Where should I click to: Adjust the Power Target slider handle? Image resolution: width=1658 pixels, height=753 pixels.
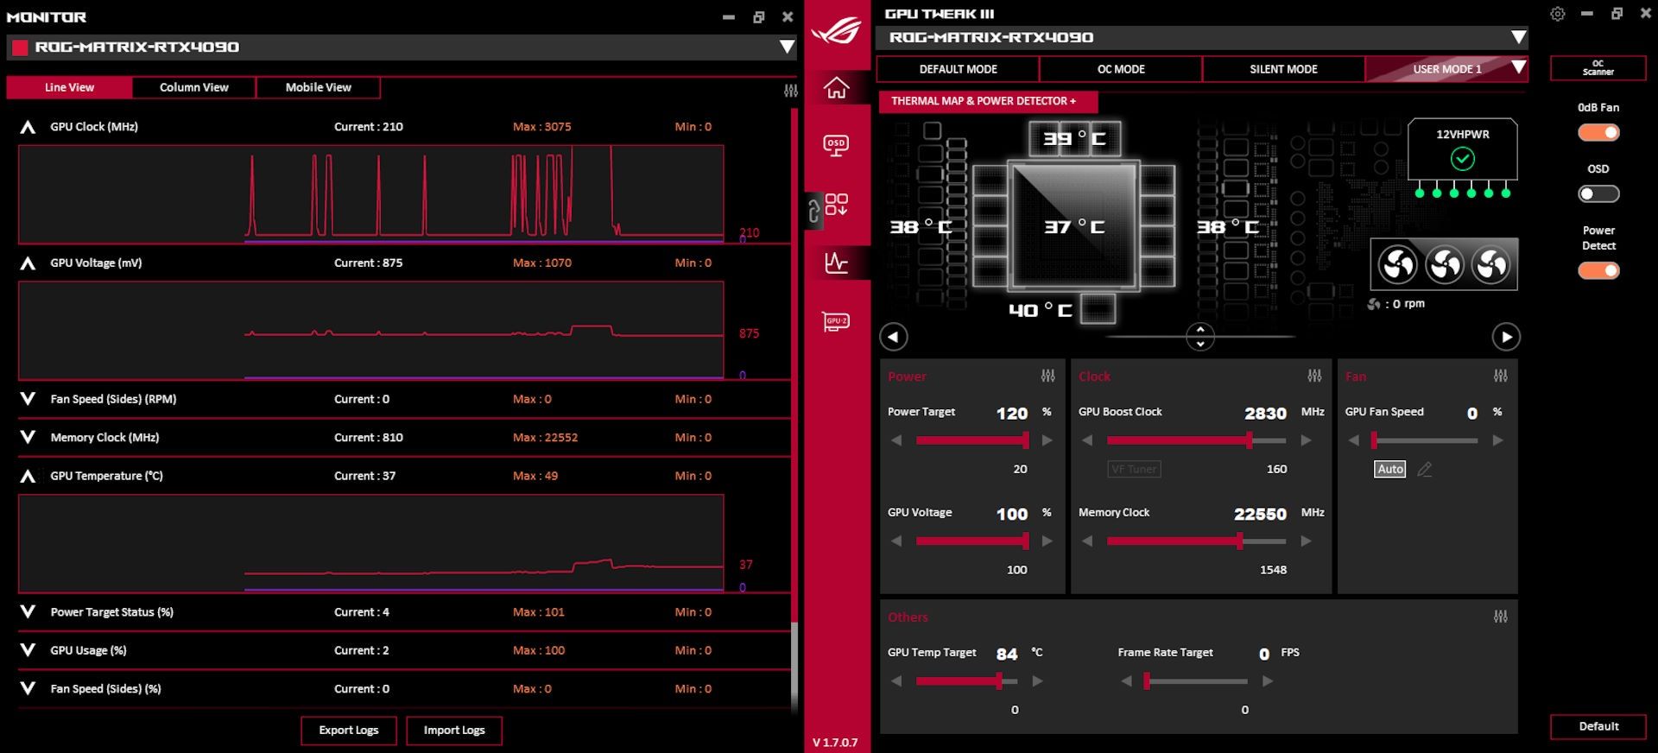tap(1026, 440)
